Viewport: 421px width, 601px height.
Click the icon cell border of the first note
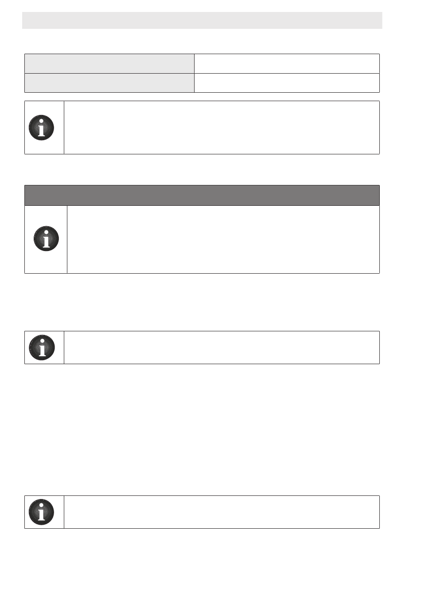(44, 128)
